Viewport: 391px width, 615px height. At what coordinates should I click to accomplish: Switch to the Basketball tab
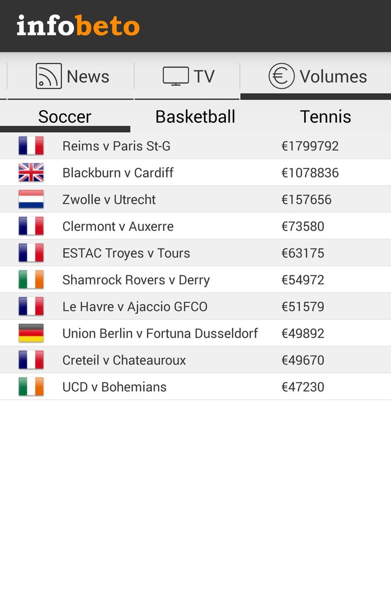click(195, 117)
